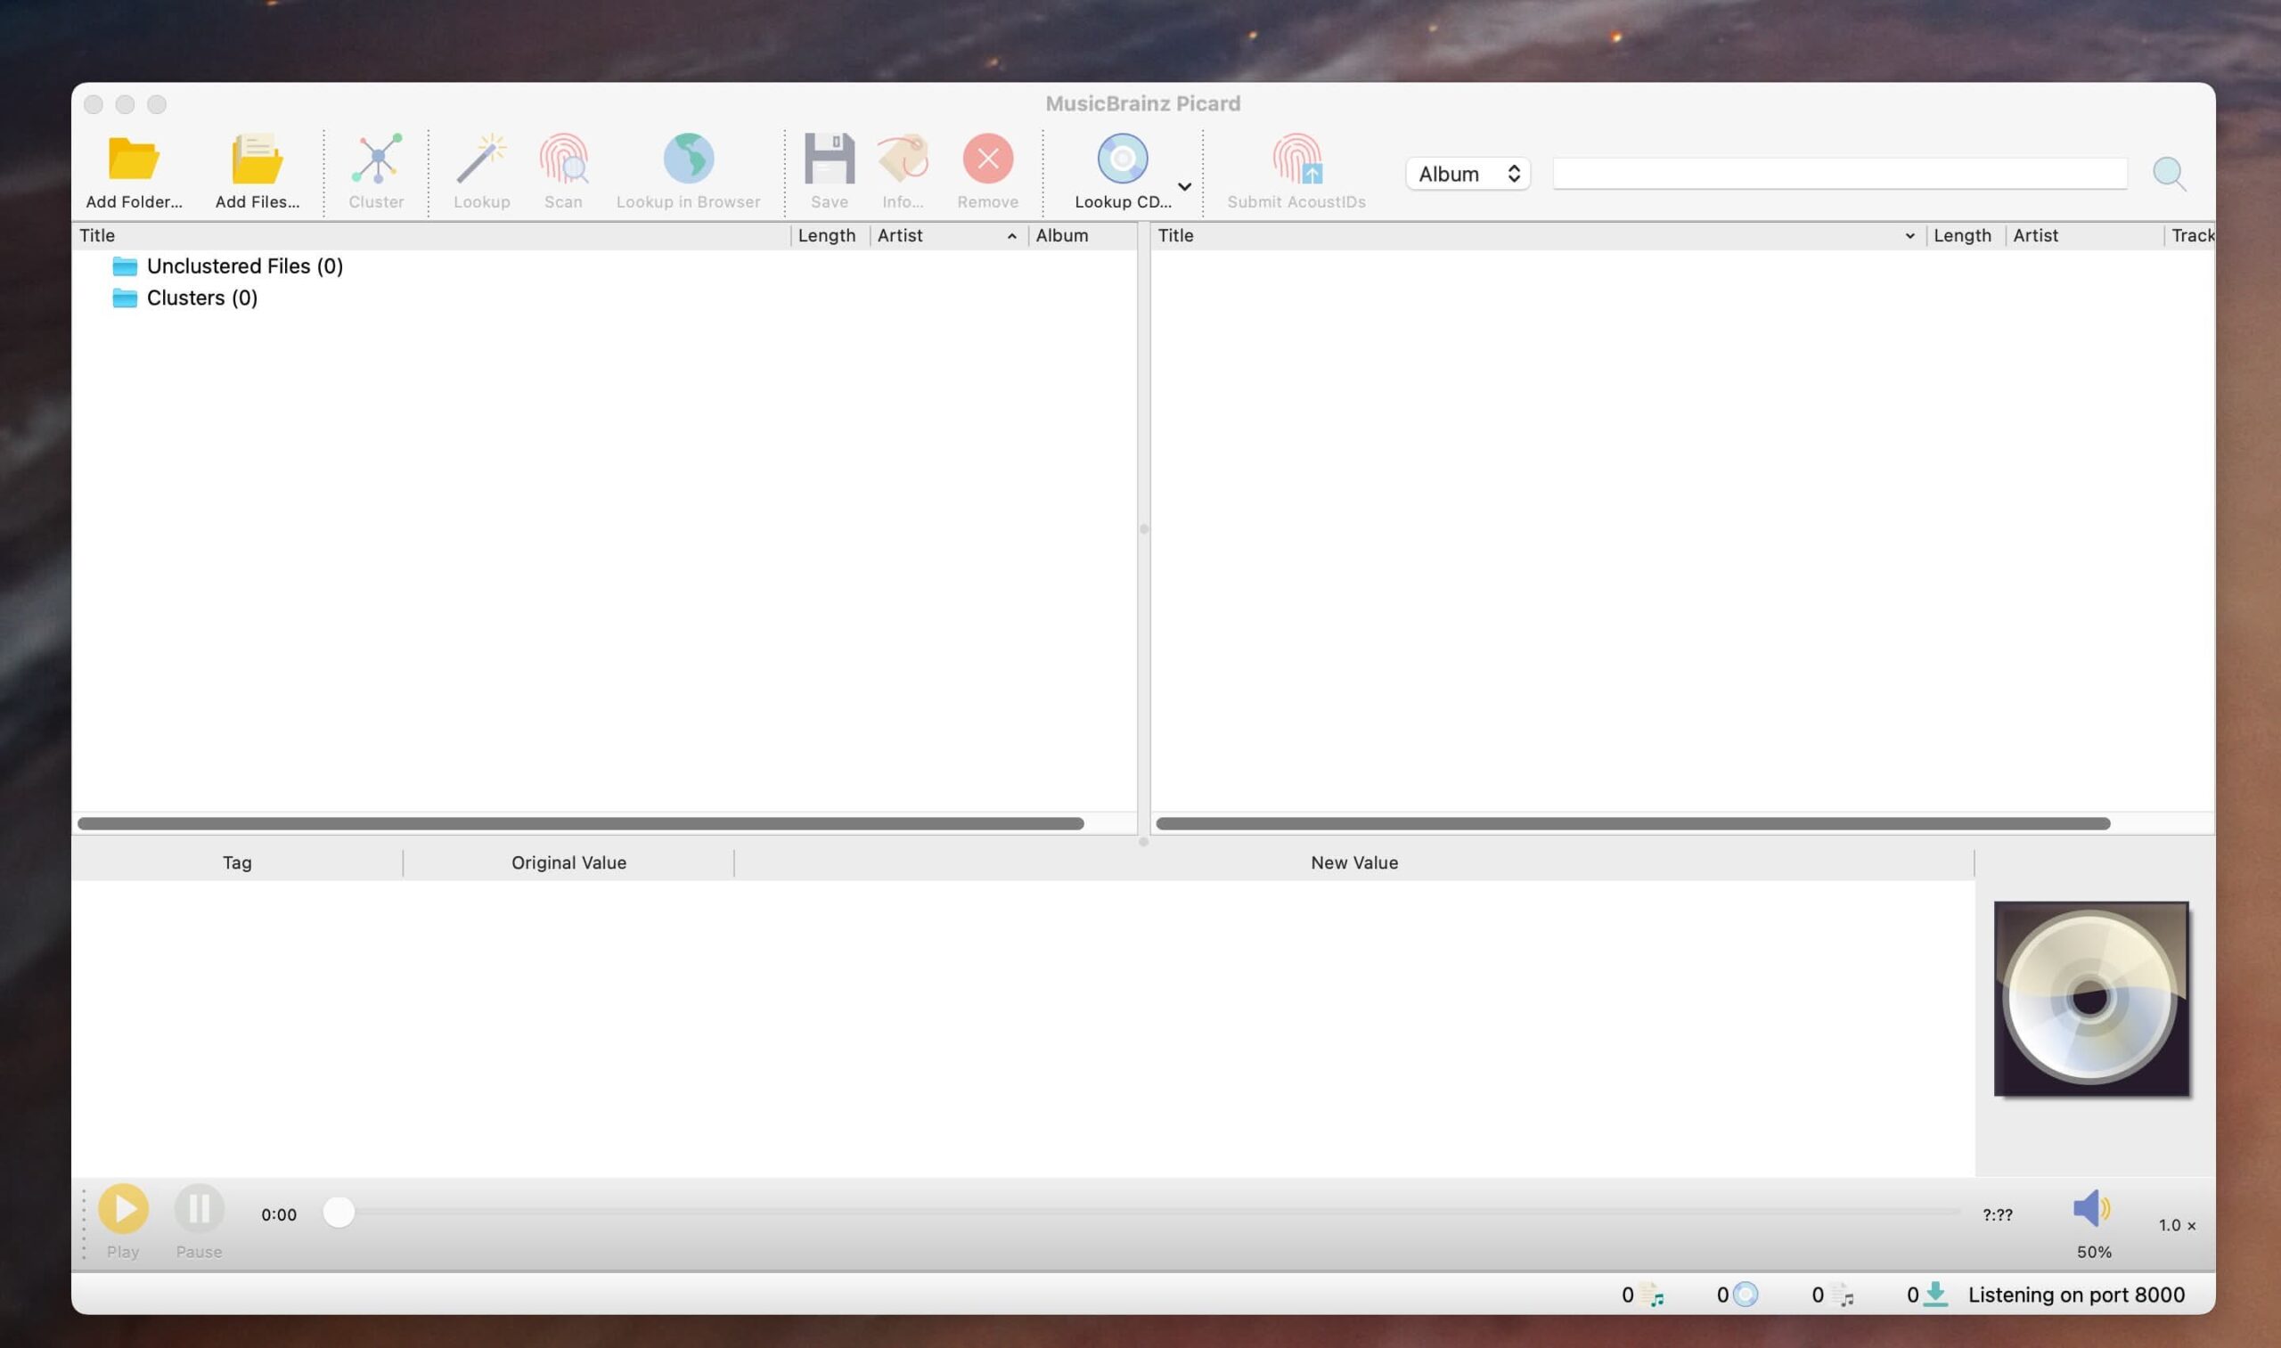Viewport: 2281px width, 1348px height.
Task: Click the 0:00 elapsed time label
Action: 279,1214
